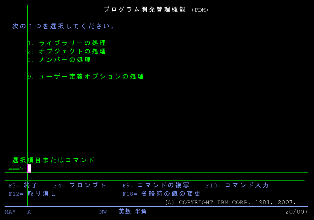Viewport: 314px width, 220px height.
Task: Click the IBM CORP. copyright notice
Action: pos(230,202)
